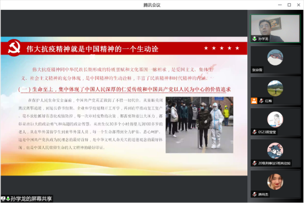Click the muted mic icon of participant 0523
Screen dimensions: 304x203
[255, 132]
